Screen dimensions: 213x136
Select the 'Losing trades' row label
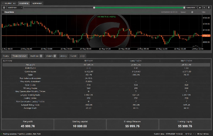(30, 98)
